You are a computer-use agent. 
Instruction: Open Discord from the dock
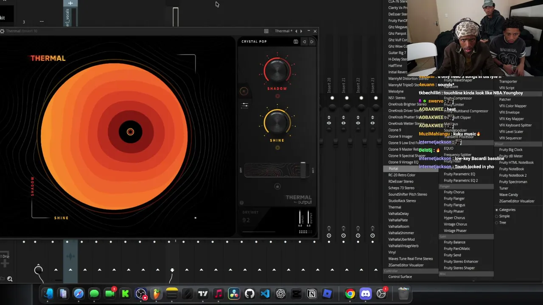(365, 294)
